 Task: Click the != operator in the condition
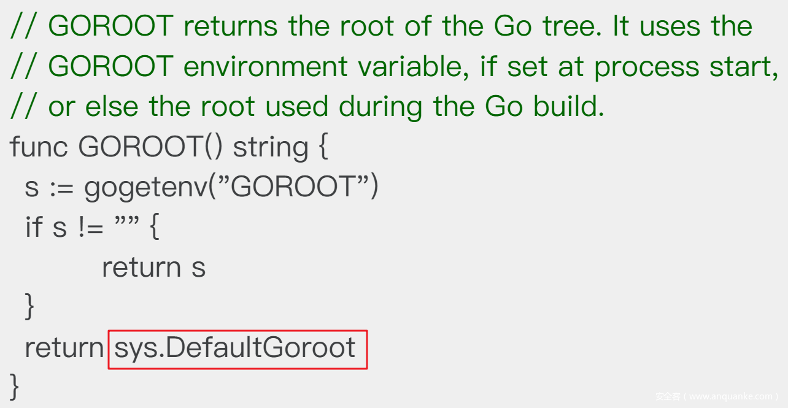coord(90,228)
